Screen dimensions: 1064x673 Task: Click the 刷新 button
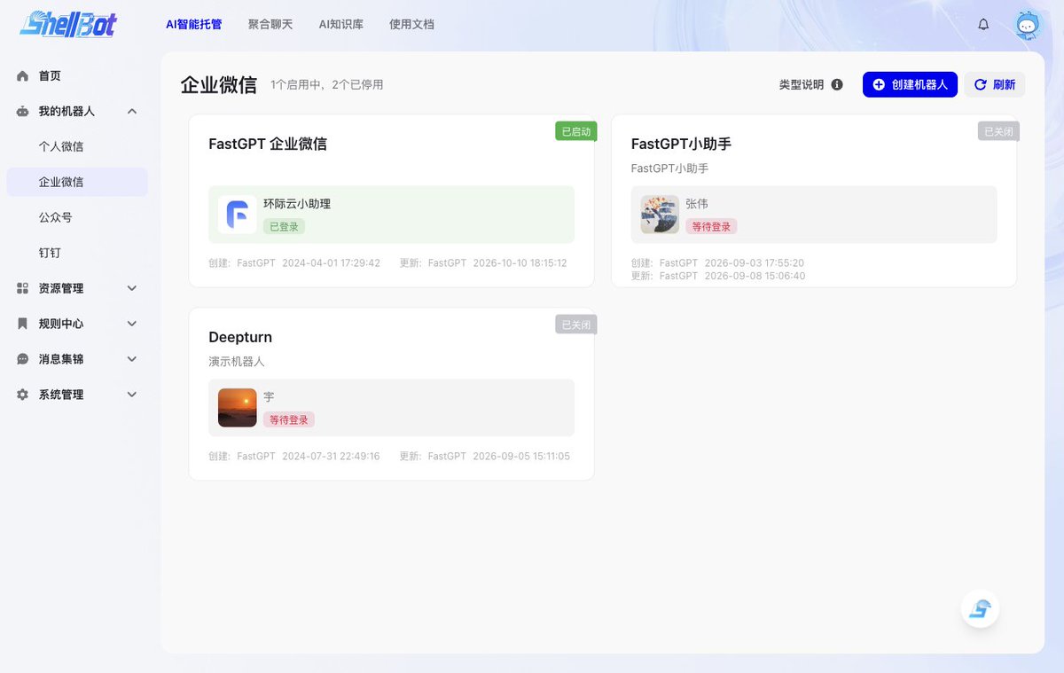point(994,85)
